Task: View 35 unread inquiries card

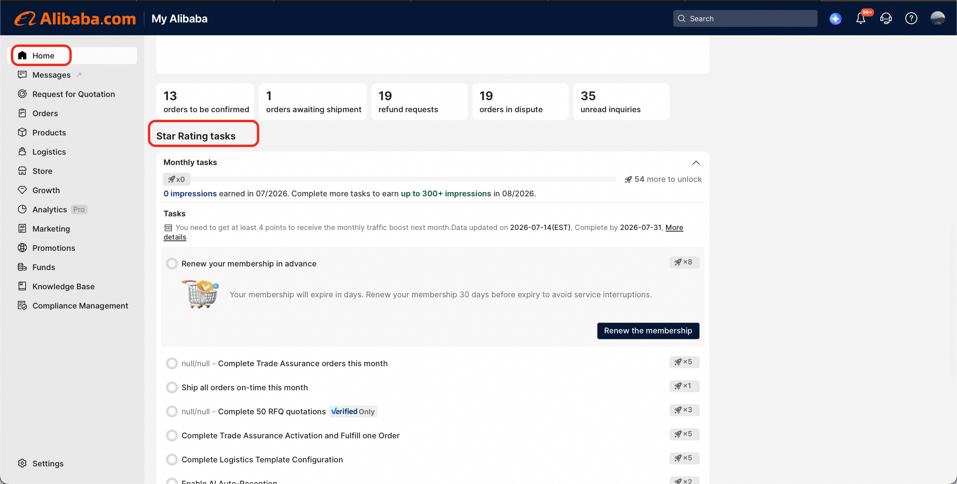Action: pyautogui.click(x=621, y=102)
